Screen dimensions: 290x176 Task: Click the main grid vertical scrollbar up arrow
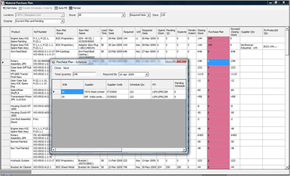tap(287, 29)
